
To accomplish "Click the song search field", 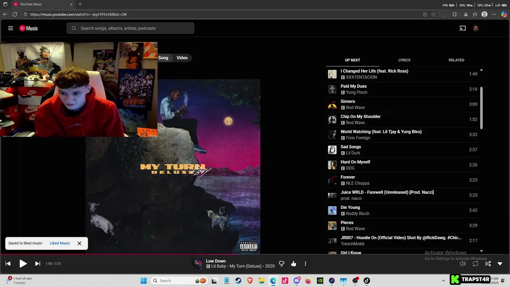I will [130, 28].
